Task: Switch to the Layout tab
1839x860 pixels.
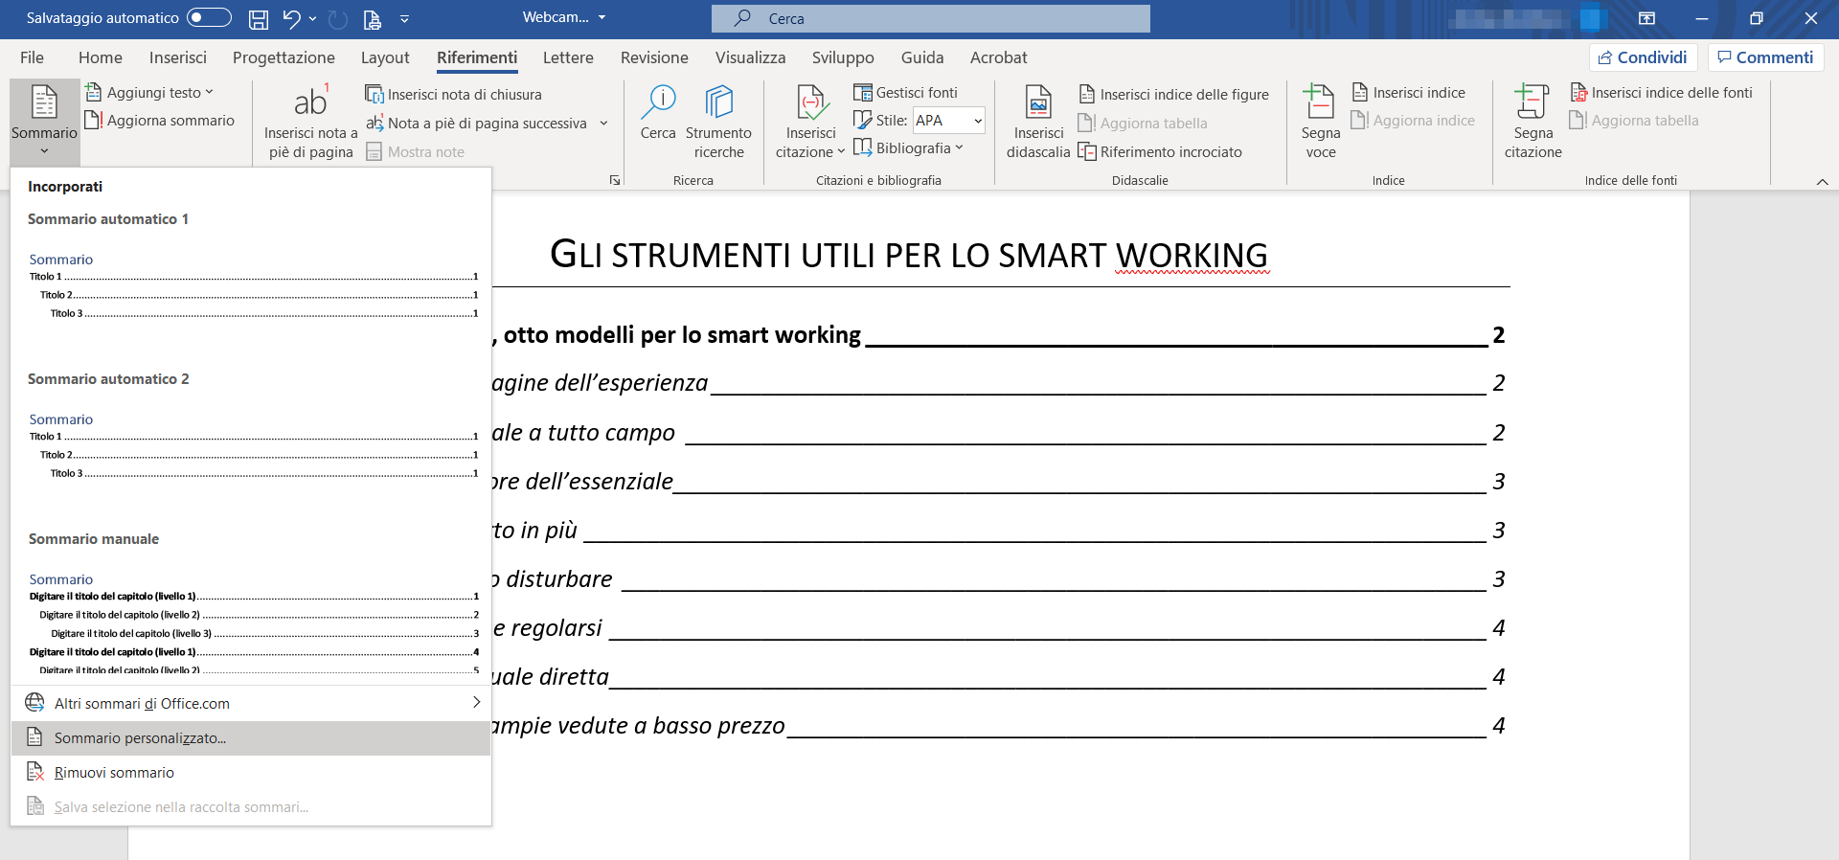Action: 385,57
